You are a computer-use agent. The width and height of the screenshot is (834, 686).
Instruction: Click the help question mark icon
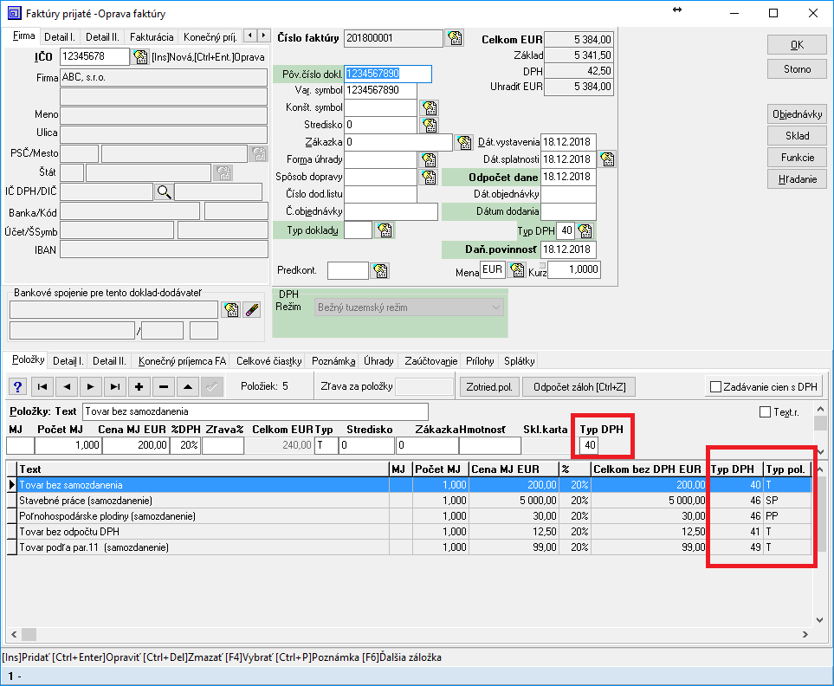[17, 386]
